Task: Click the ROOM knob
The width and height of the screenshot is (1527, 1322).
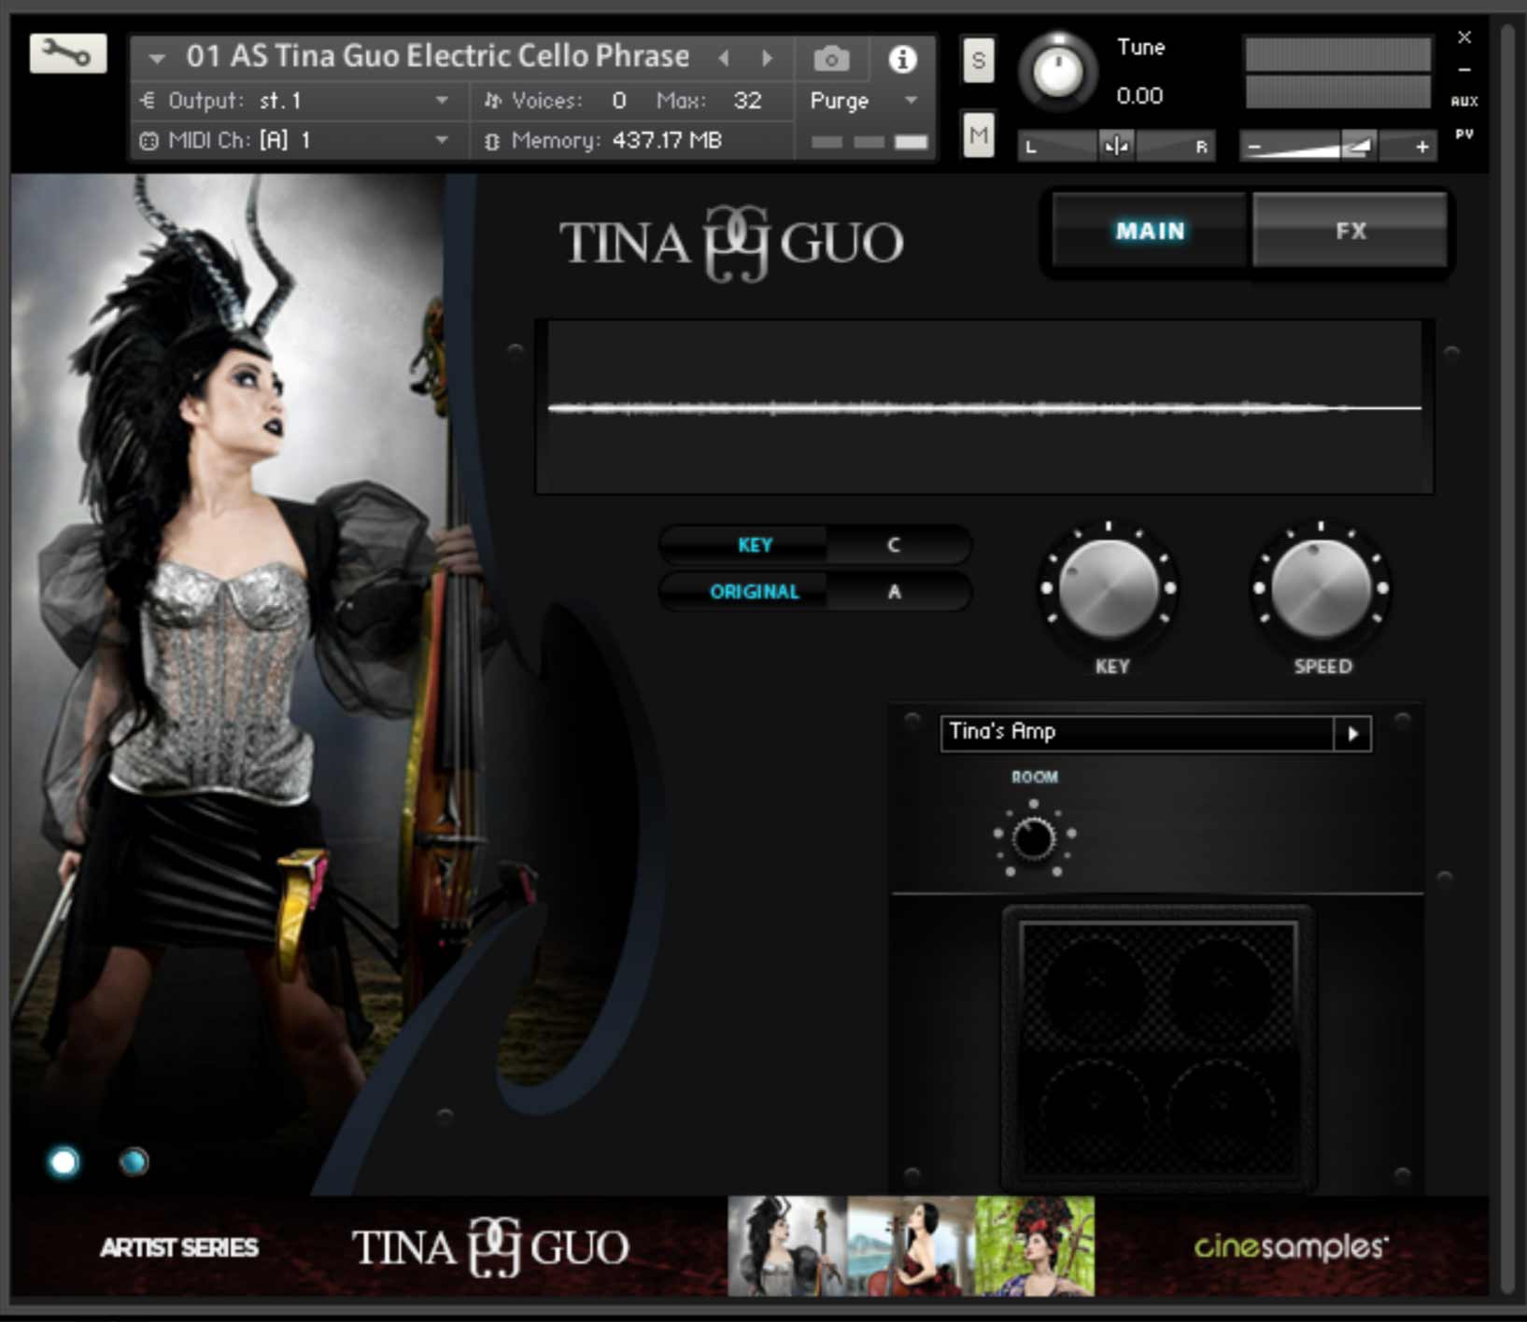Action: click(1034, 837)
